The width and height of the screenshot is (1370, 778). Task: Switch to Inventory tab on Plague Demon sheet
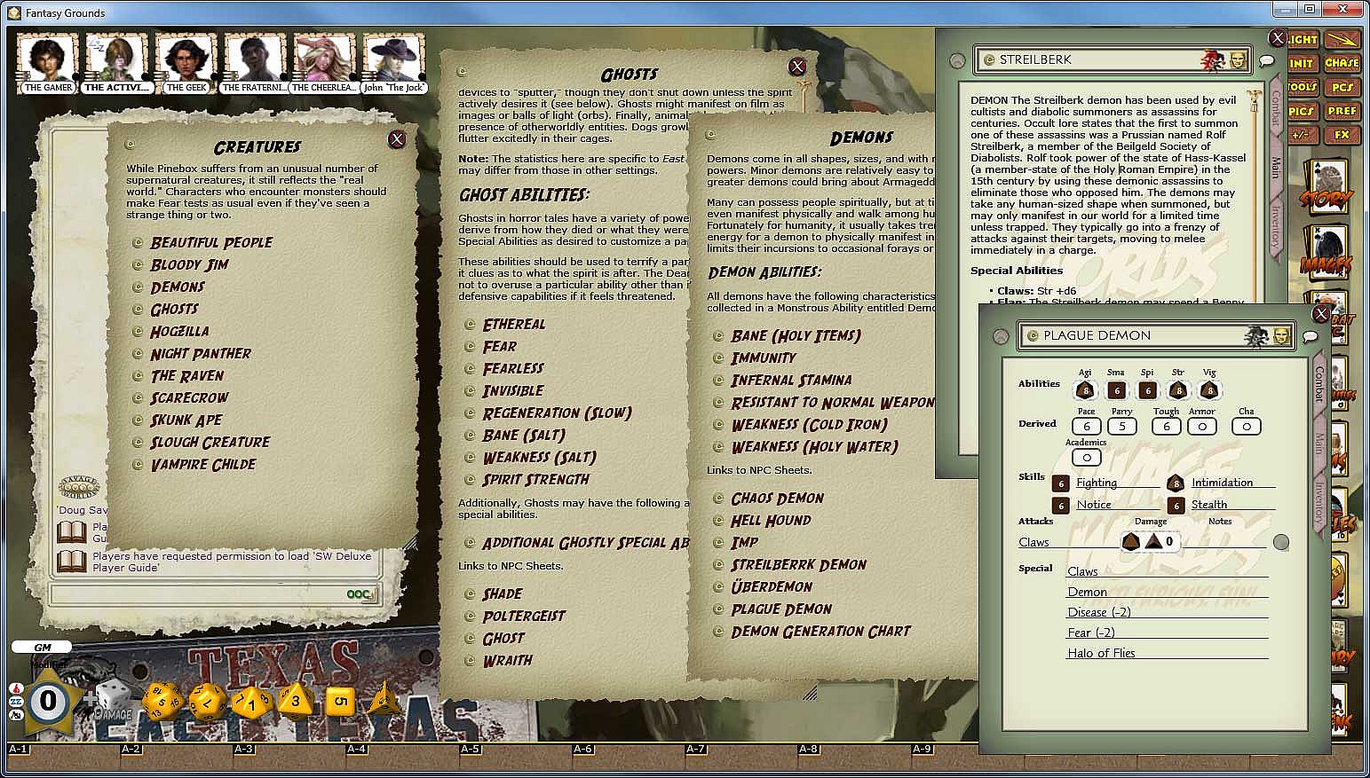click(1319, 502)
